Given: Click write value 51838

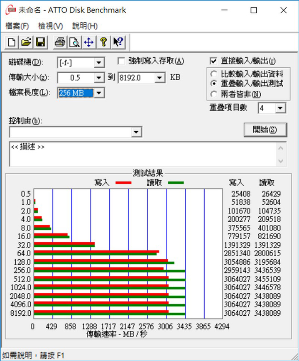Looking at the screenshot, I should (x=241, y=202).
